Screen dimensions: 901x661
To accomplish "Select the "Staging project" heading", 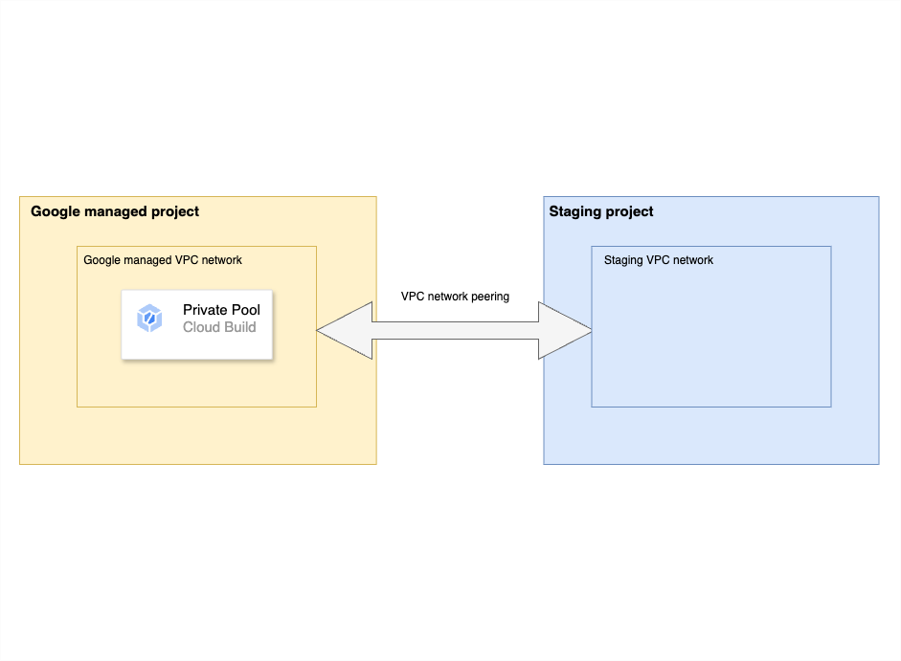I will [600, 211].
